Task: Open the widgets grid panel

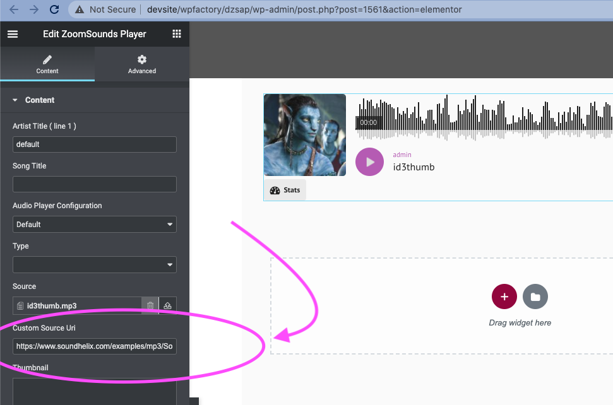Action: pyautogui.click(x=177, y=34)
